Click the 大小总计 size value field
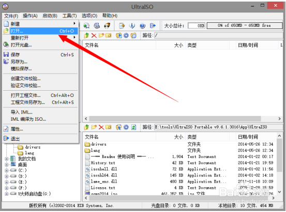Viewport: 286px width, 212px height. tap(197, 26)
